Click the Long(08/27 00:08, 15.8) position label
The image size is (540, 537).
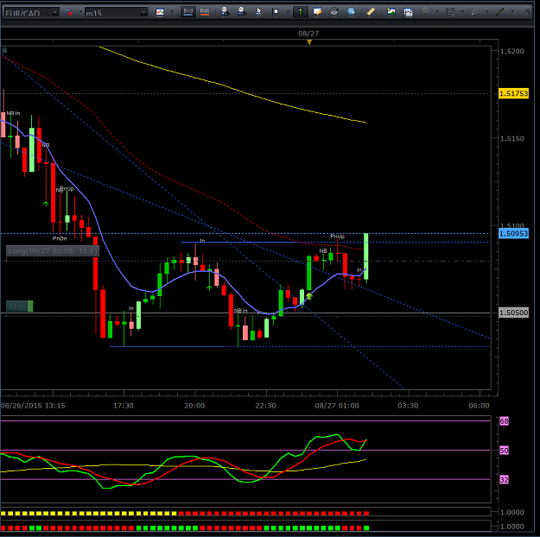(x=53, y=250)
